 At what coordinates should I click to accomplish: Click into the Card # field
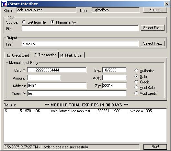[x=57, y=70]
